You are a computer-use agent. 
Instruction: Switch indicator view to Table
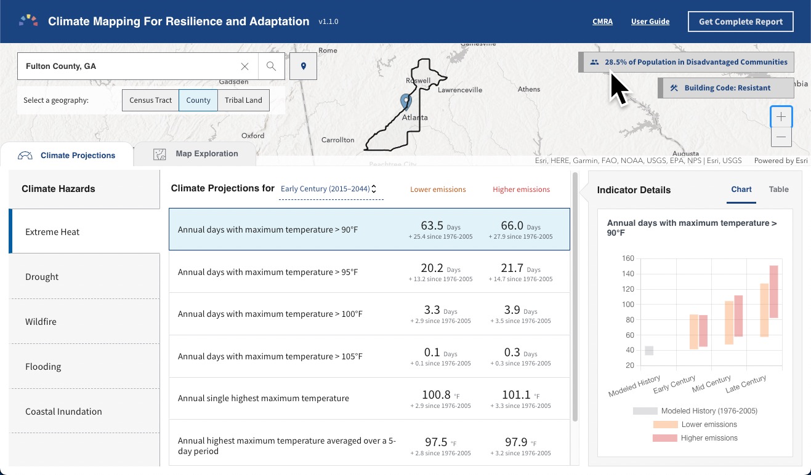(778, 190)
